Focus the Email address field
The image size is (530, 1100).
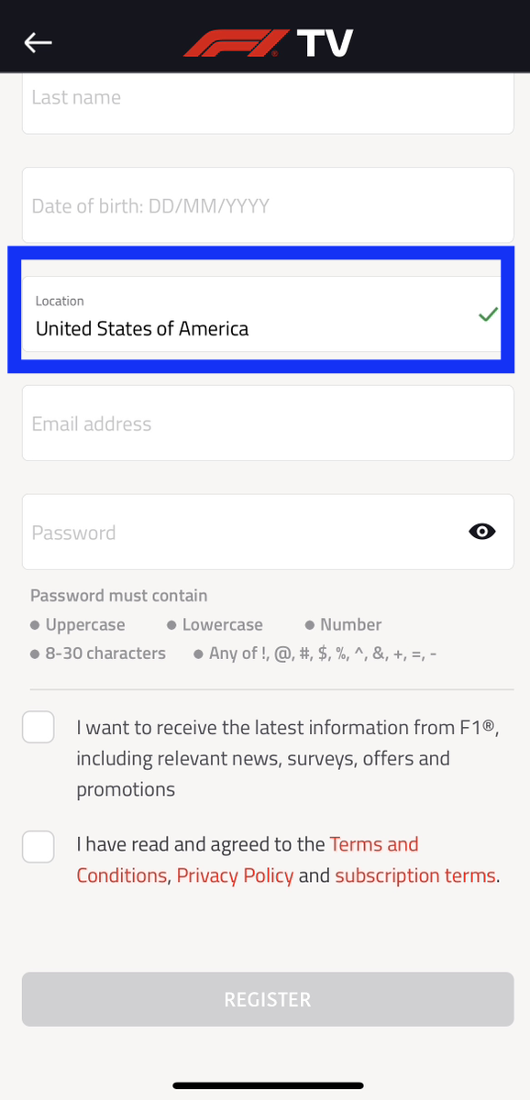[x=268, y=423]
